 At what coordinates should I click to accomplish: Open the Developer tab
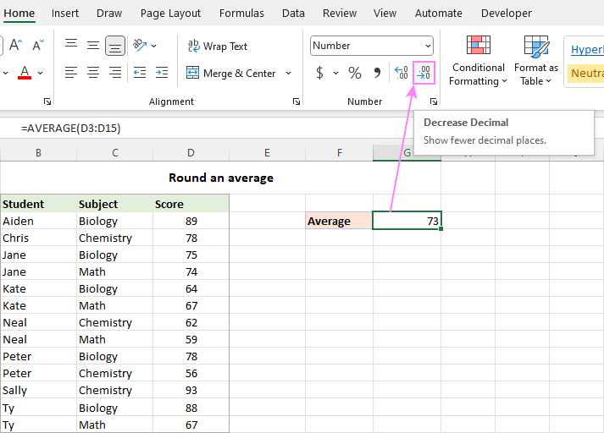click(507, 13)
